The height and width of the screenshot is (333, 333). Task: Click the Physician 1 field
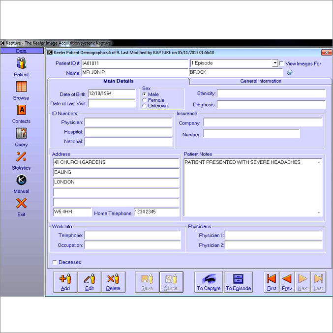coord(273,235)
